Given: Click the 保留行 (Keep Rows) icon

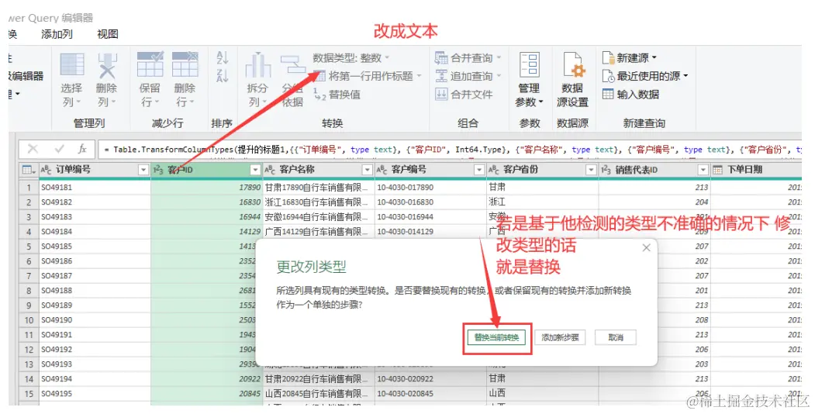Looking at the screenshot, I should click(150, 64).
